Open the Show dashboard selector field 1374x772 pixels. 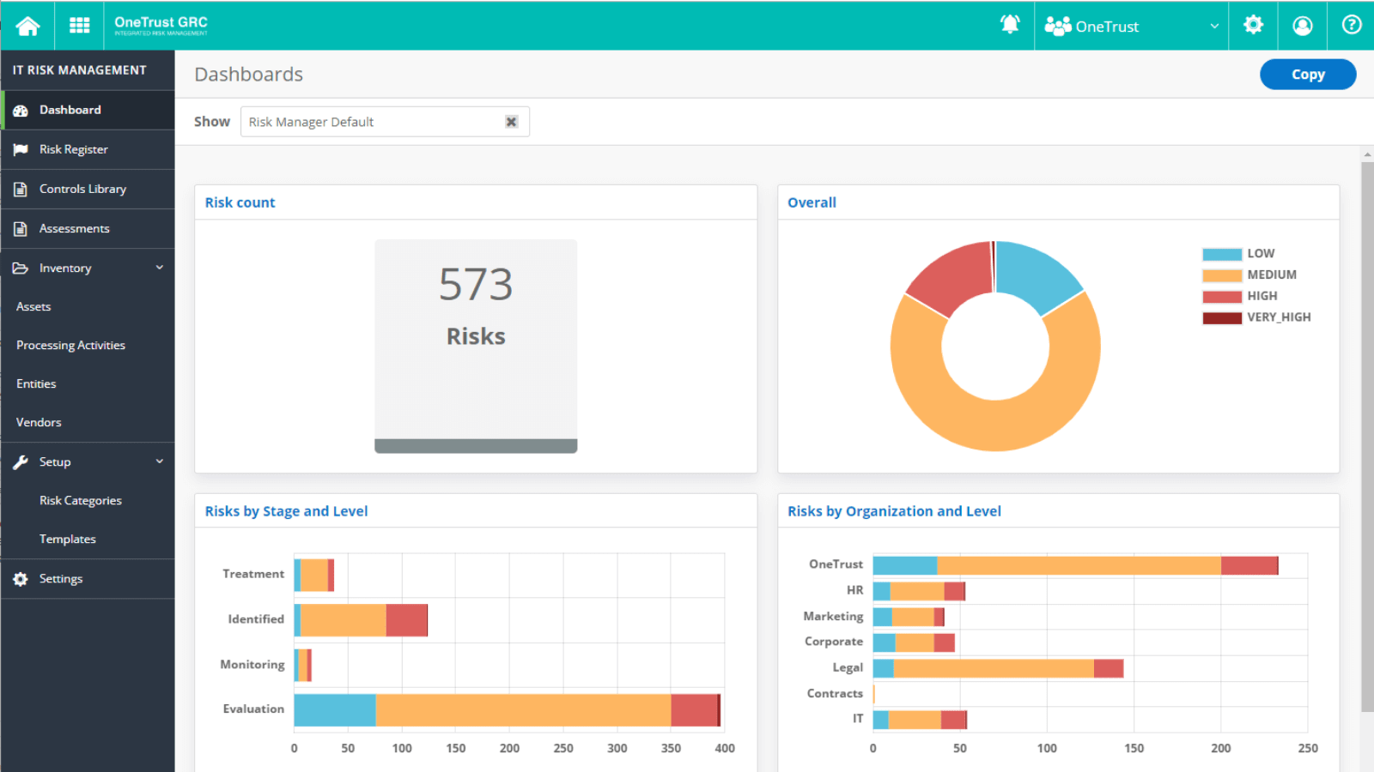tap(385, 122)
